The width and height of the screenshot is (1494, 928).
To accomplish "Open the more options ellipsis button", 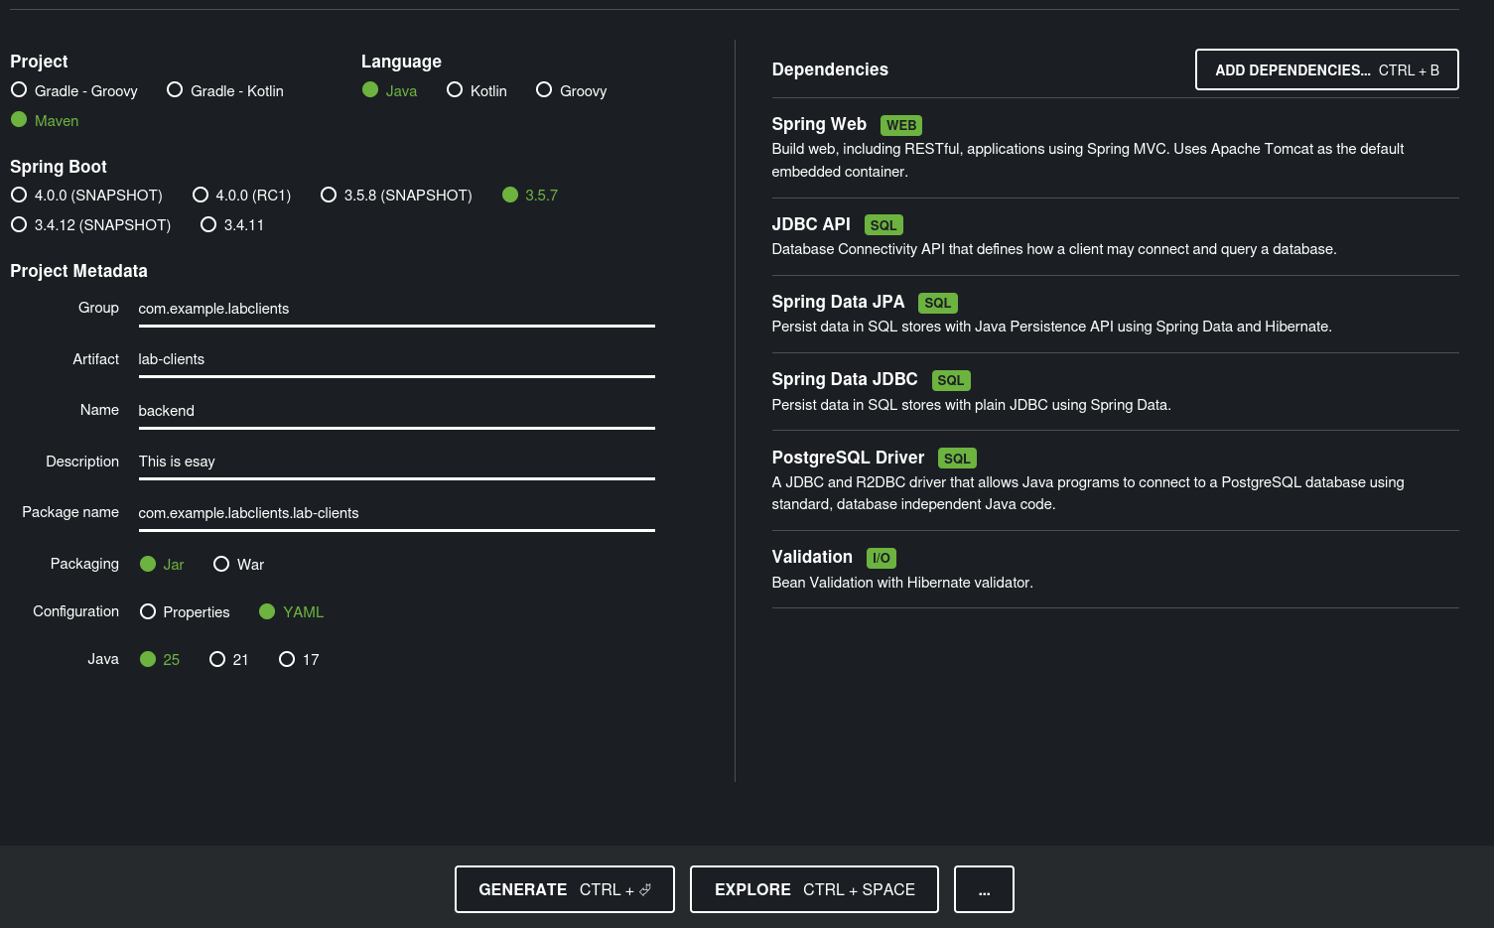I will tap(984, 889).
